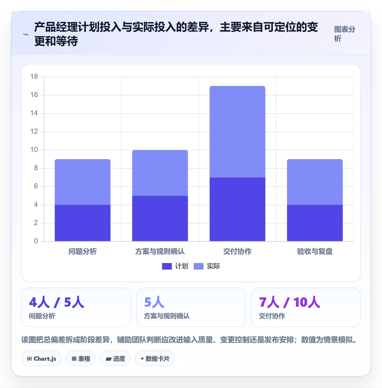Toggle the 实际 legend color box
Image resolution: width=382 pixels, height=388 pixels.
point(198,266)
